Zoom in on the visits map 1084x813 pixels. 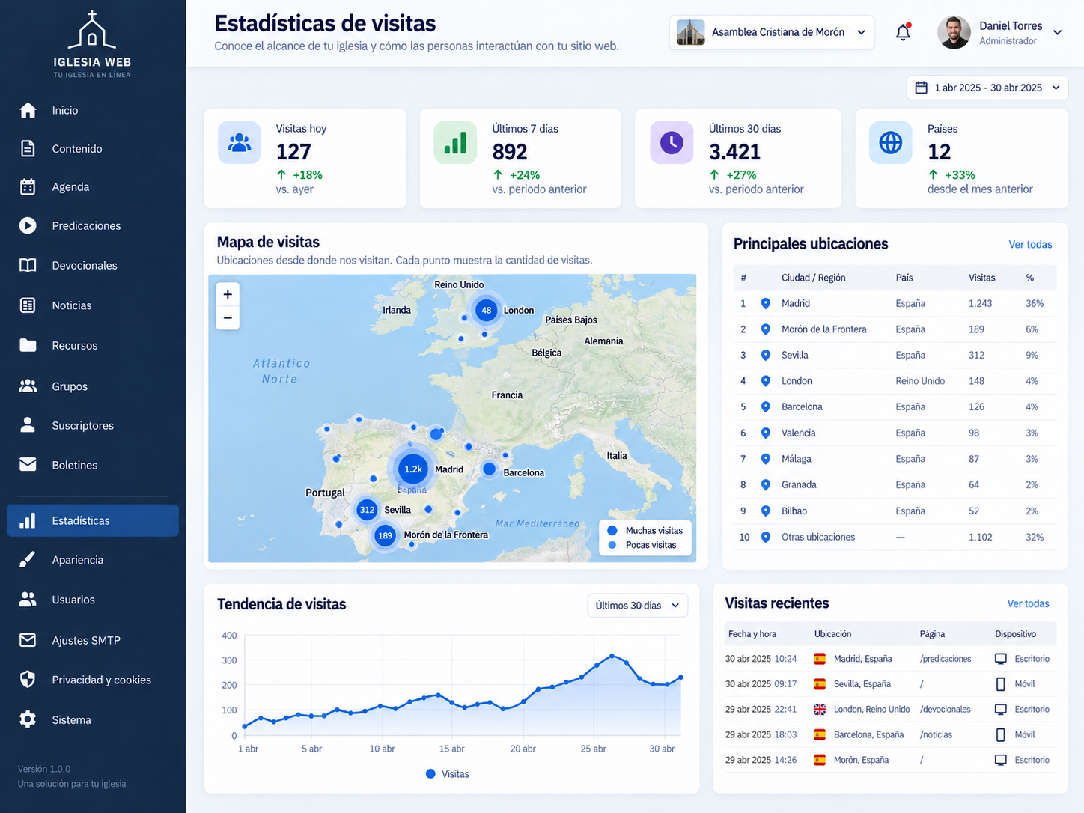228,294
